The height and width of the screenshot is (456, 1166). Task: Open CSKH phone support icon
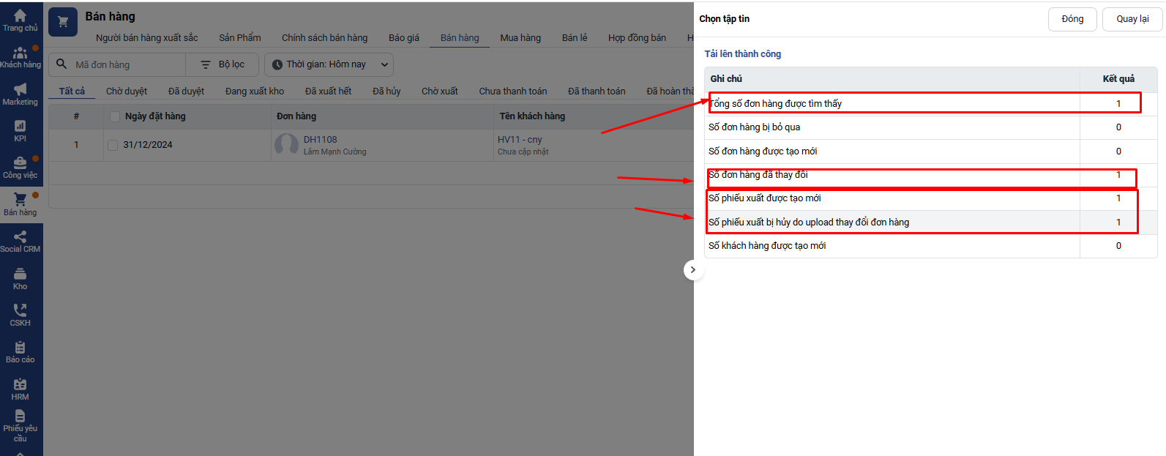[x=20, y=311]
